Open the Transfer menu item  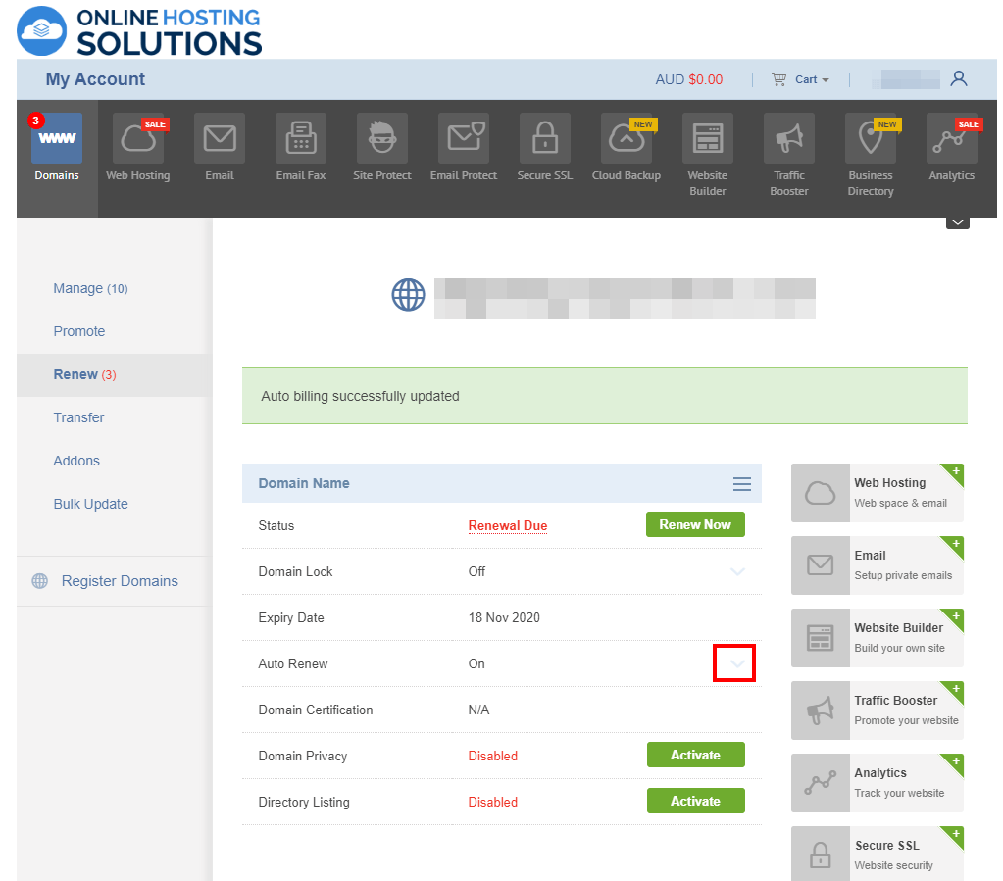click(78, 417)
